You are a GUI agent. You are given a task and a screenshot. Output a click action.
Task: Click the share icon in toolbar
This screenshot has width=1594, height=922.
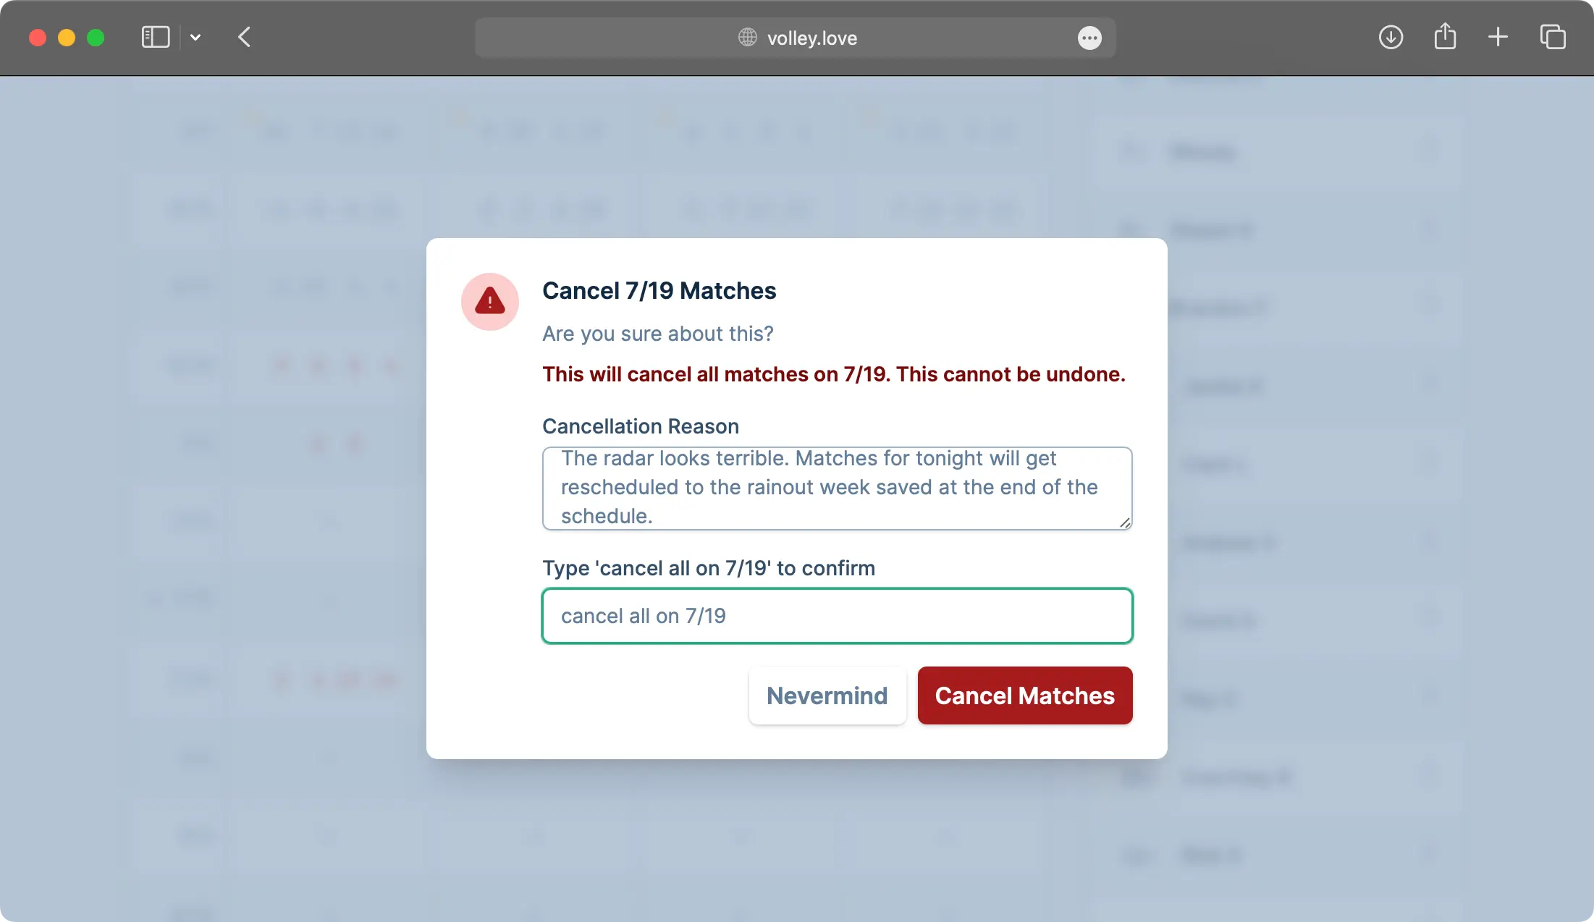(1445, 38)
